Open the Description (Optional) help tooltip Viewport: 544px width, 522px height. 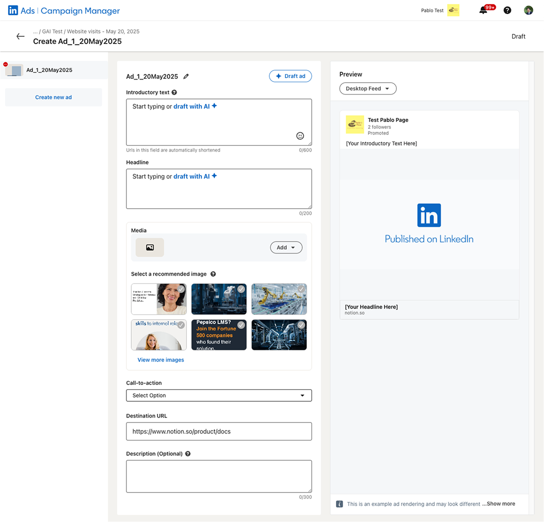pos(188,453)
